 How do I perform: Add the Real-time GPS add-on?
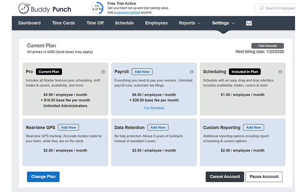click(x=68, y=127)
